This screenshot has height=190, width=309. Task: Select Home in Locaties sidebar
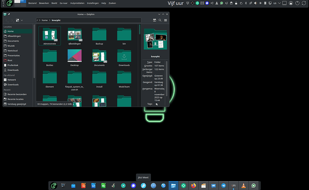click(x=17, y=31)
